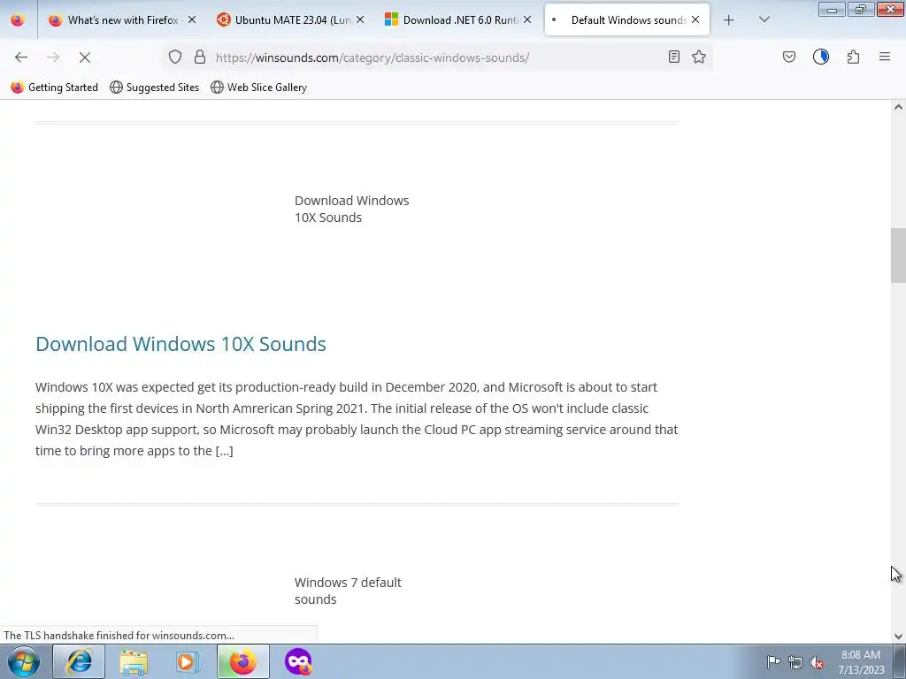This screenshot has height=679, width=906.
Task: Go back to the previous page
Action: pyautogui.click(x=21, y=57)
